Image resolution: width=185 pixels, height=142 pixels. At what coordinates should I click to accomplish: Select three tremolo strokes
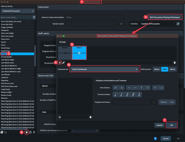tap(133, 95)
